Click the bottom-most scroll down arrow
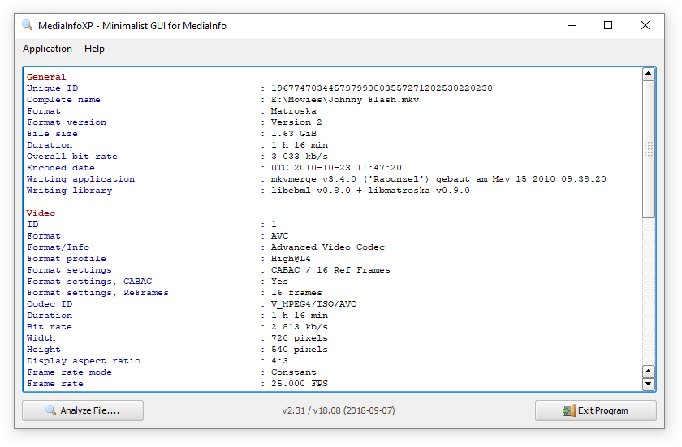 [648, 384]
